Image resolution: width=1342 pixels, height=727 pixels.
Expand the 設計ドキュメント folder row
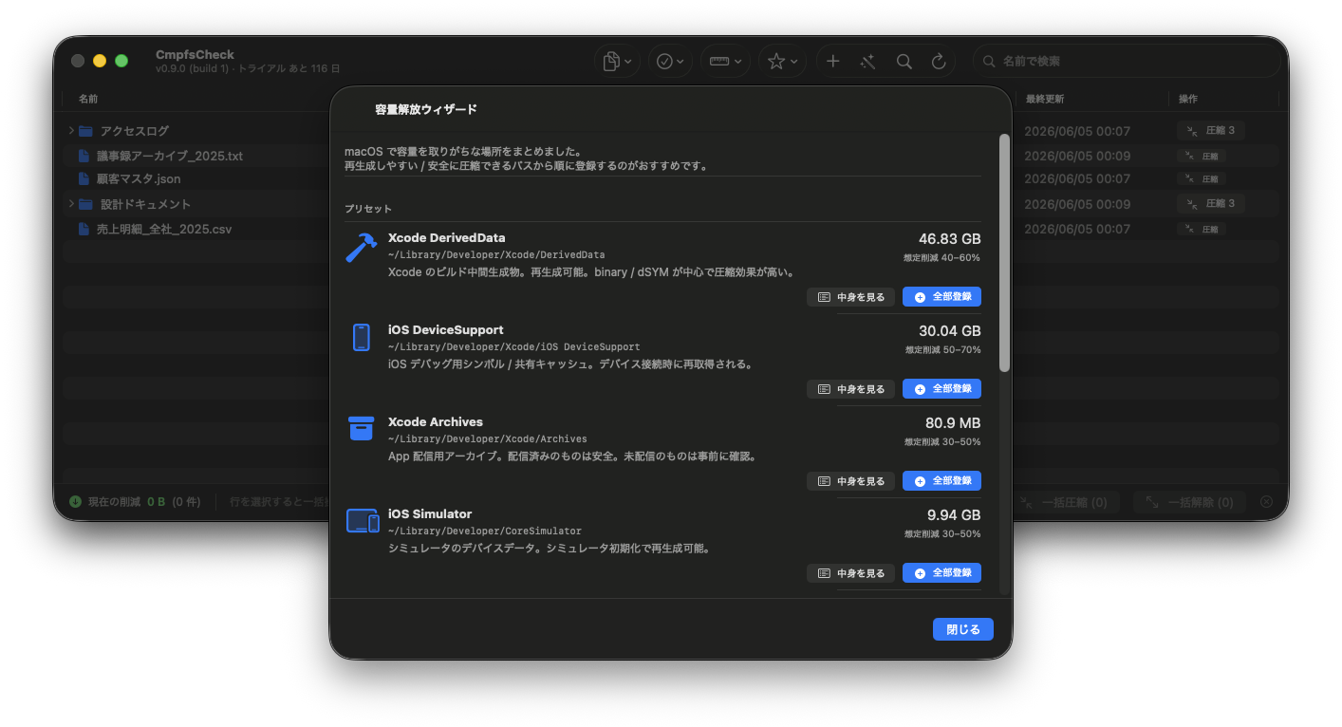(71, 203)
